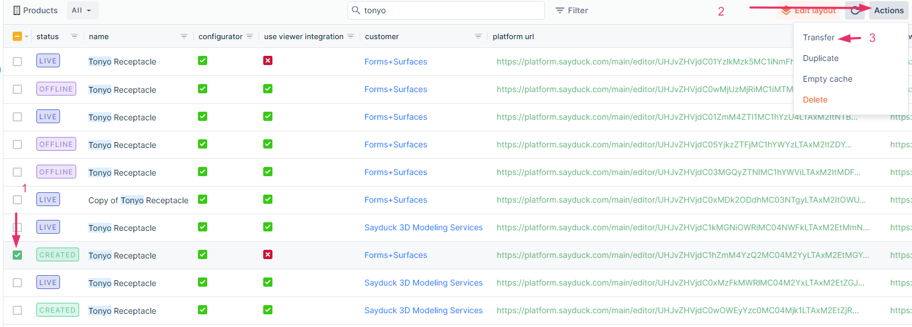Uncheck the selected CREATED Tonyo Receptacle row
This screenshot has width=912, height=327.
[17, 255]
